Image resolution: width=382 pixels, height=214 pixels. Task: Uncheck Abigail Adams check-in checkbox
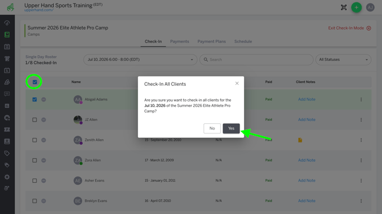[35, 99]
